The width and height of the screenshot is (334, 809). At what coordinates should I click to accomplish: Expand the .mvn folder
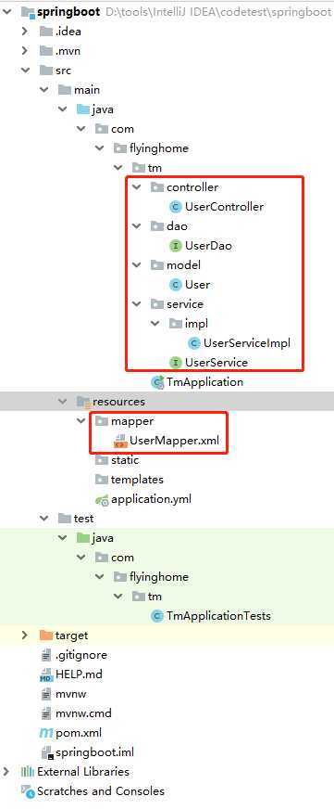24,51
